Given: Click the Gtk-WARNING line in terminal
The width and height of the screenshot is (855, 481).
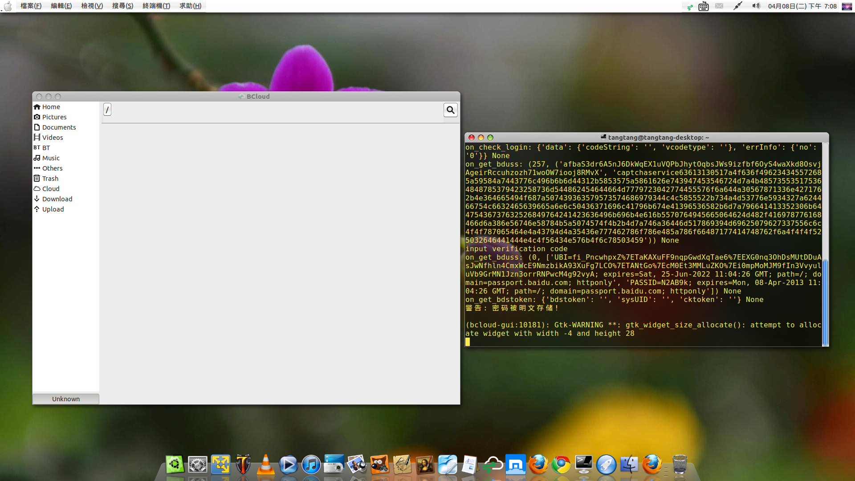Looking at the screenshot, I should [643, 329].
